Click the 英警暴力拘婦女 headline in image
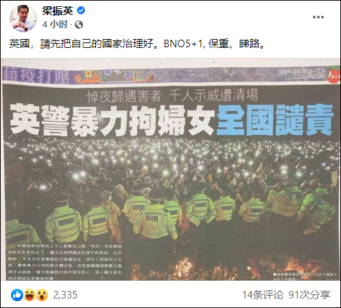341x308 pixels. (x=112, y=120)
